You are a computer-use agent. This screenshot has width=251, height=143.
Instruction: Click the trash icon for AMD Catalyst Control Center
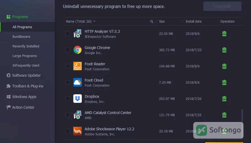224,115
